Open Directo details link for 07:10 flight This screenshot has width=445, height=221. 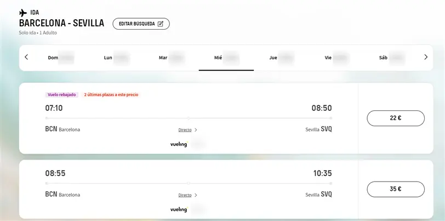pos(185,130)
